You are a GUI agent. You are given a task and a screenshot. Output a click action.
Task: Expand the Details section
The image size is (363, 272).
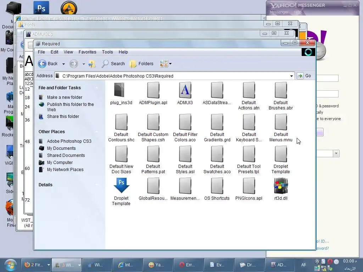click(96, 185)
